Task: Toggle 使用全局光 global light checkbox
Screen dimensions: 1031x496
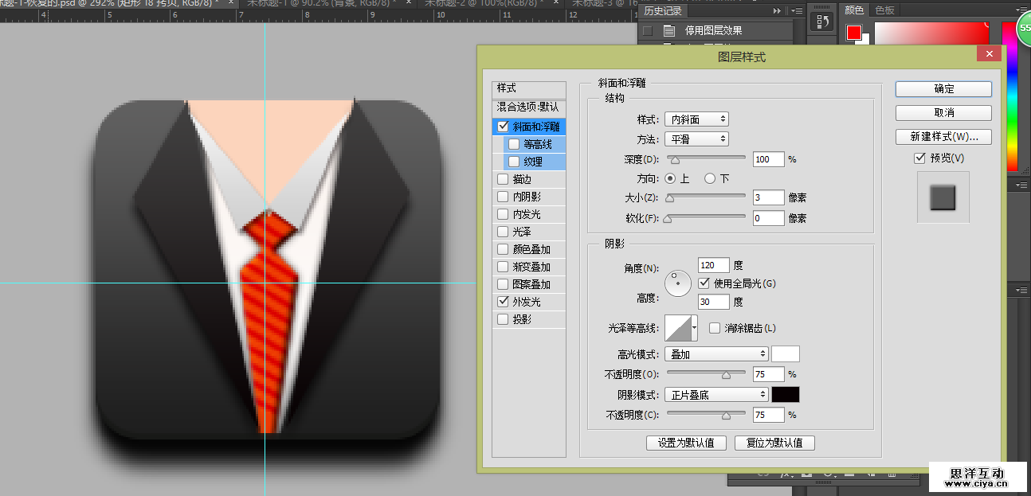Action: (704, 283)
